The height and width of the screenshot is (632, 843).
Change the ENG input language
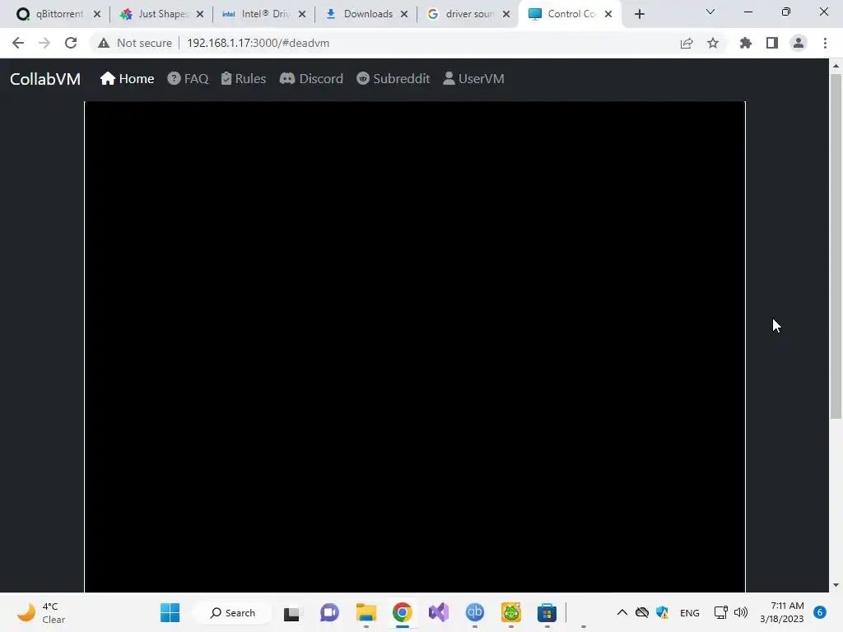690,612
